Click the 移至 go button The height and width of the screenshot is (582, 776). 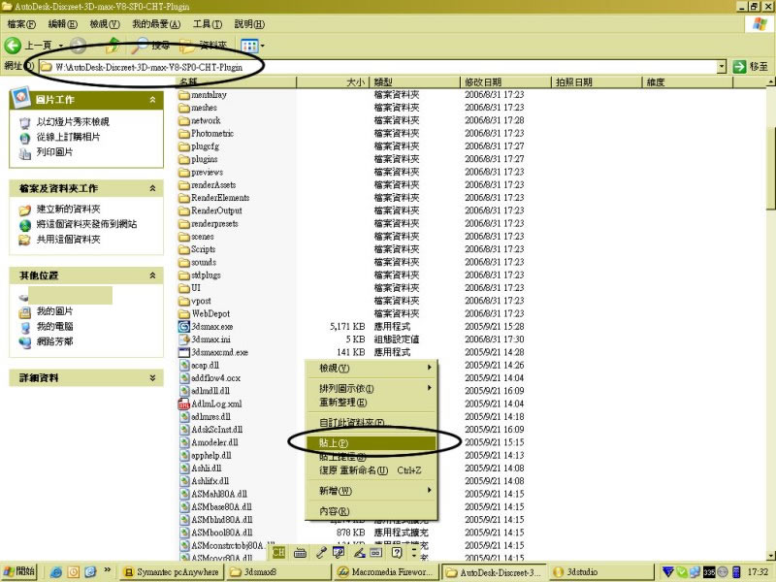750,66
